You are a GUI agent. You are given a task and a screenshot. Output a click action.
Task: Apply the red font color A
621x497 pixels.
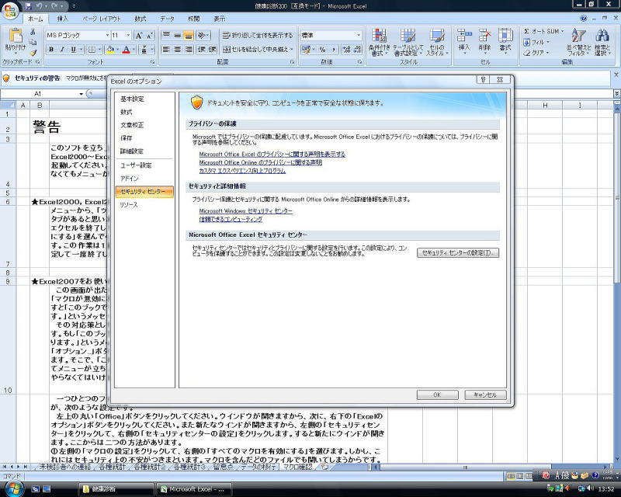[x=126, y=50]
